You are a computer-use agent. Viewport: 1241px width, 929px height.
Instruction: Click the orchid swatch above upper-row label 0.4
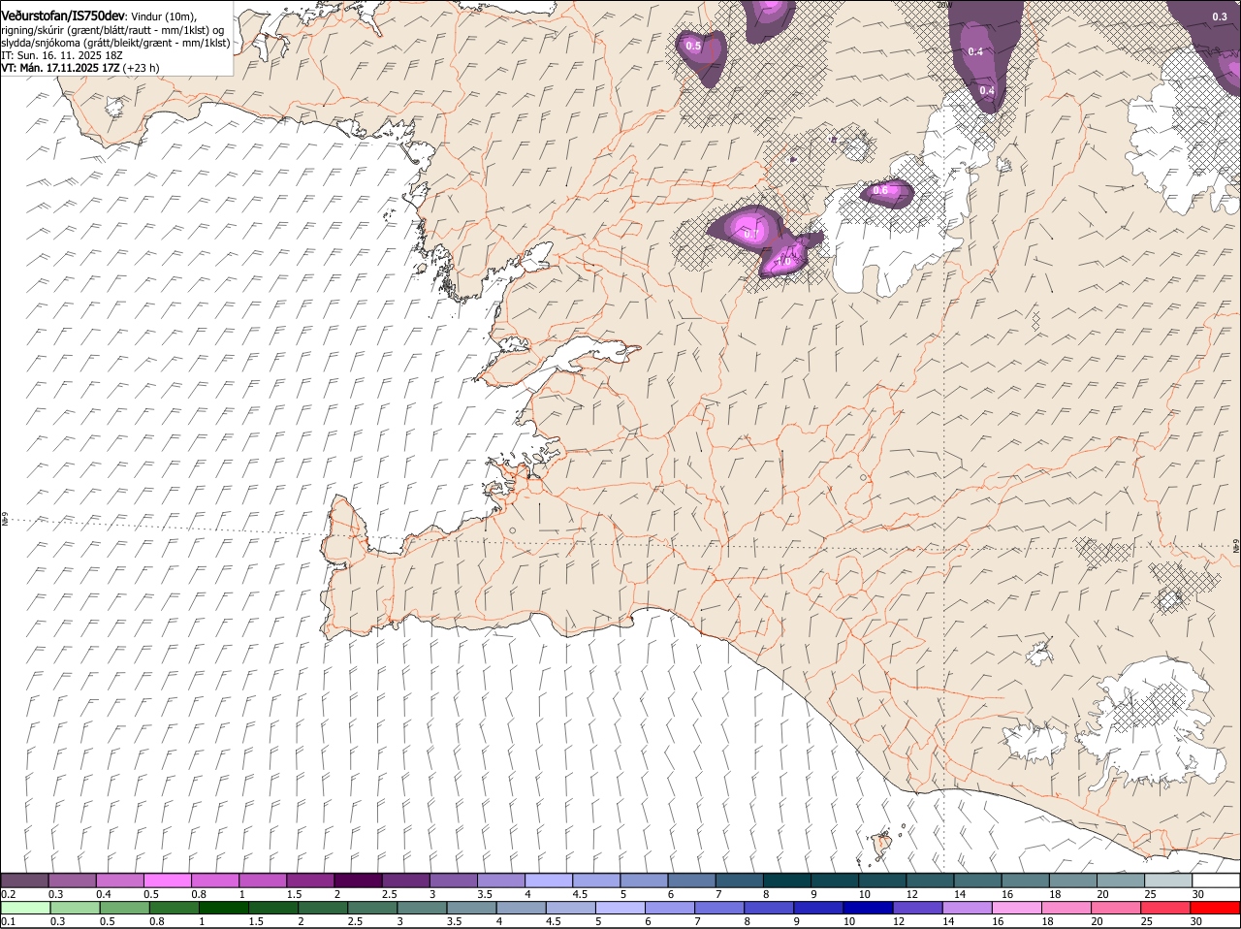click(x=120, y=881)
